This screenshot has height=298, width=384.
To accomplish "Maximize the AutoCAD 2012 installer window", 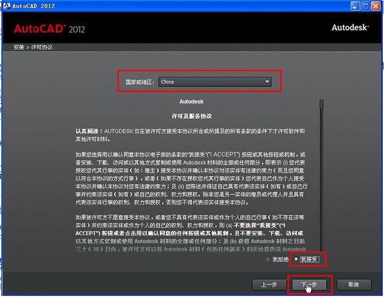I will tap(365, 6).
